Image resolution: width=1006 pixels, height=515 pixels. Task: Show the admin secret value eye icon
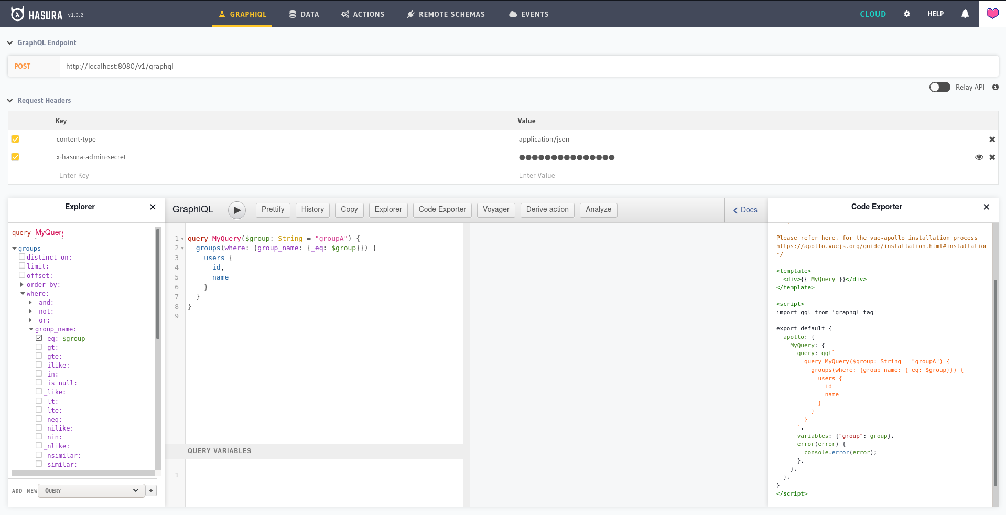pos(979,157)
